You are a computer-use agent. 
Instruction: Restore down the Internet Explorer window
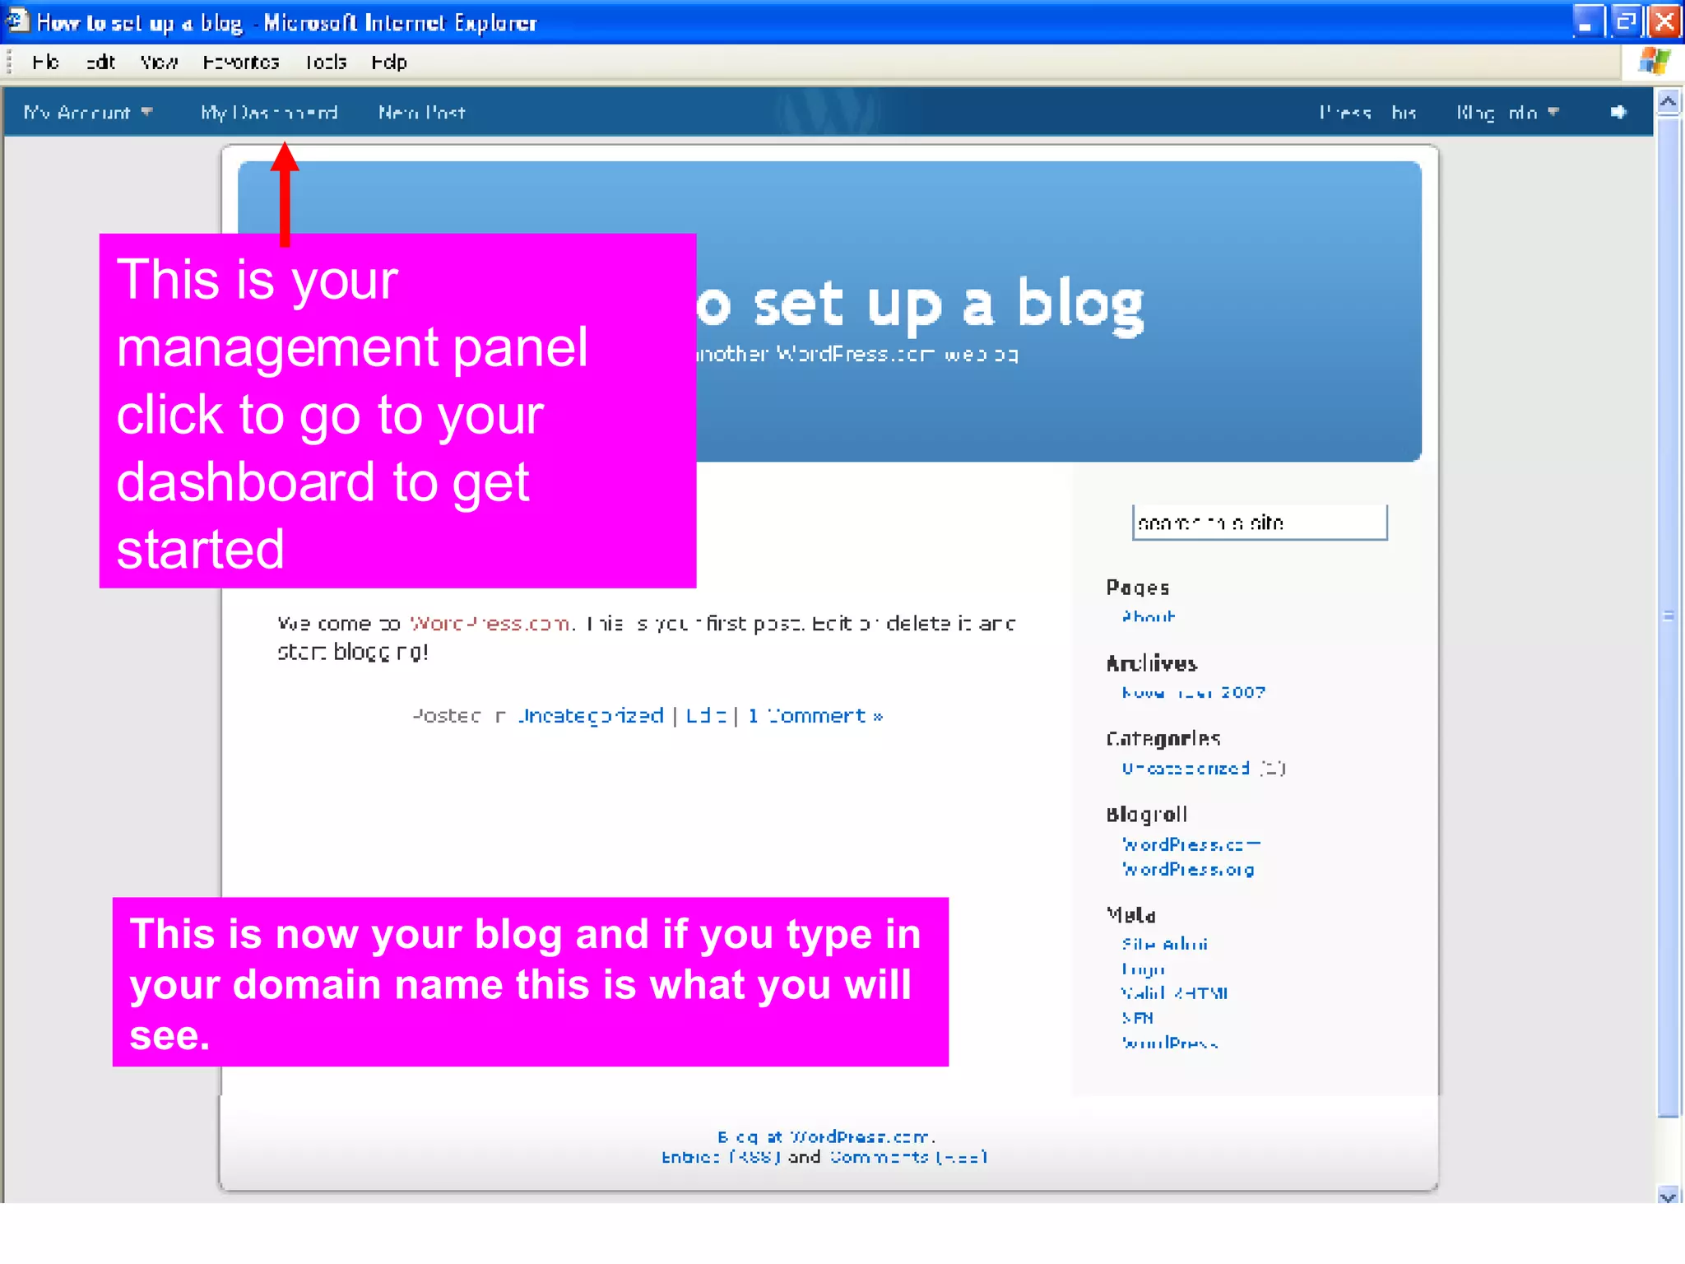pos(1626,21)
